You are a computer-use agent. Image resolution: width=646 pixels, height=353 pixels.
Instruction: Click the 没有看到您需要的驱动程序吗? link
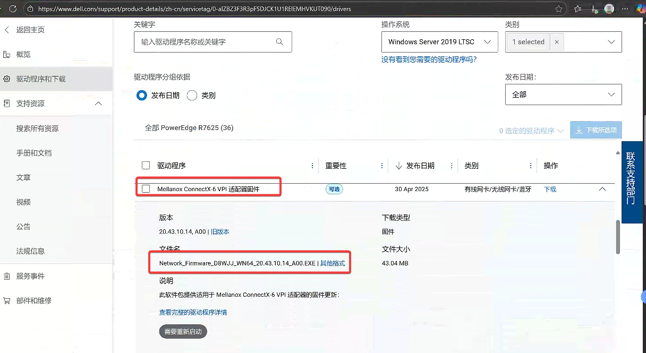pyautogui.click(x=429, y=59)
